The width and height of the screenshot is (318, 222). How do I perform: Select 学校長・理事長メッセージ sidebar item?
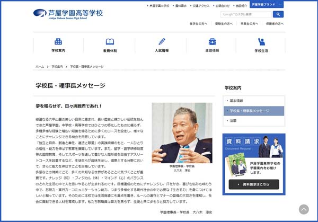tap(249, 111)
